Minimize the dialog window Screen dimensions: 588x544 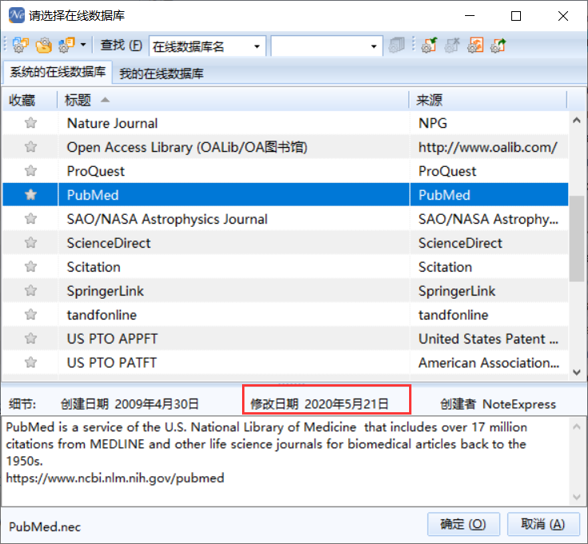pos(470,16)
